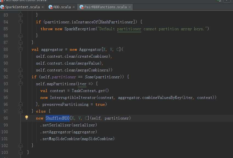
Task: Click the else keyword on line 97
Action: pos(41,111)
